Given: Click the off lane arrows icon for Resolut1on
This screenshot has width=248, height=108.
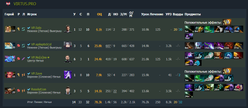Looking at the screenshot, I should coord(23,91).
